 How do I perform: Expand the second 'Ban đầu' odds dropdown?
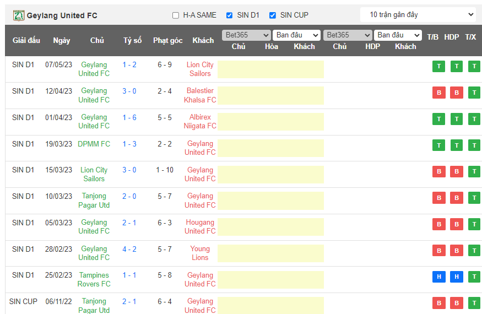point(398,35)
